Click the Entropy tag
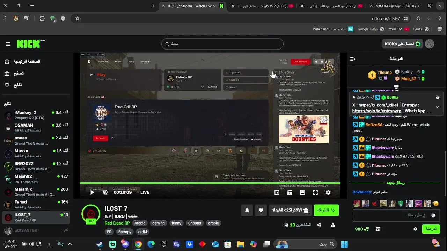The height and width of the screenshot is (251, 447). (x=125, y=232)
